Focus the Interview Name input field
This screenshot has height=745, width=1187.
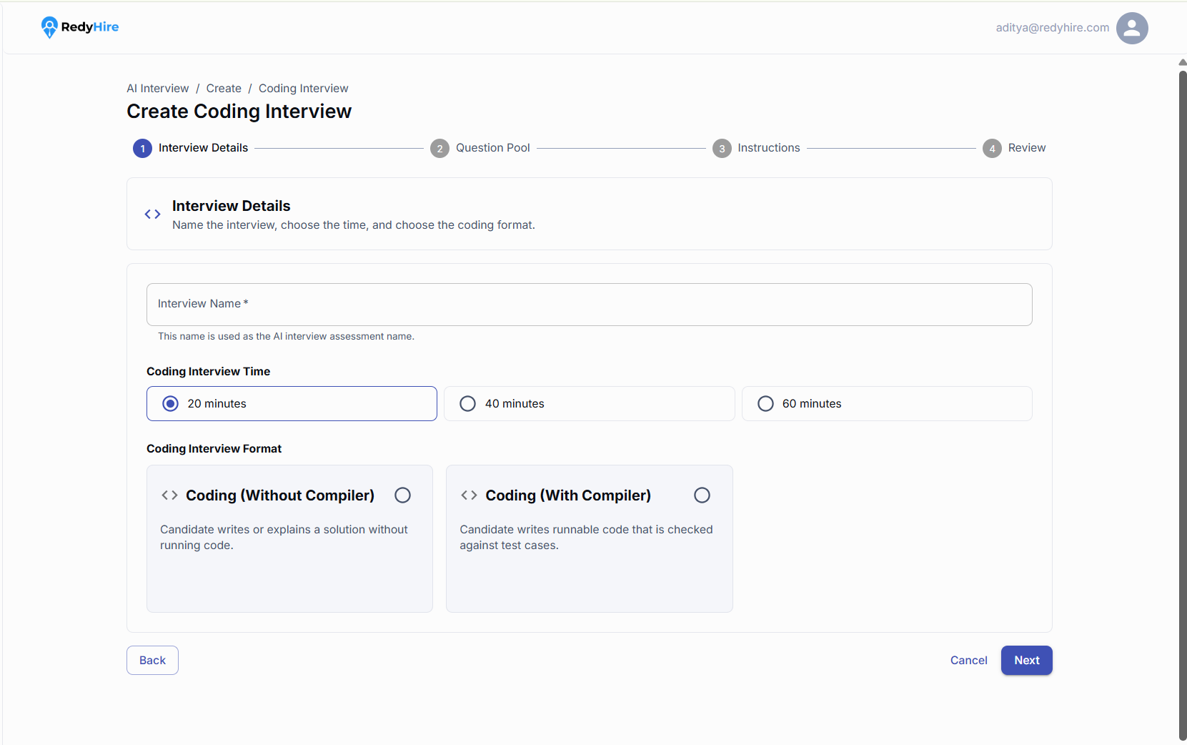tap(589, 305)
